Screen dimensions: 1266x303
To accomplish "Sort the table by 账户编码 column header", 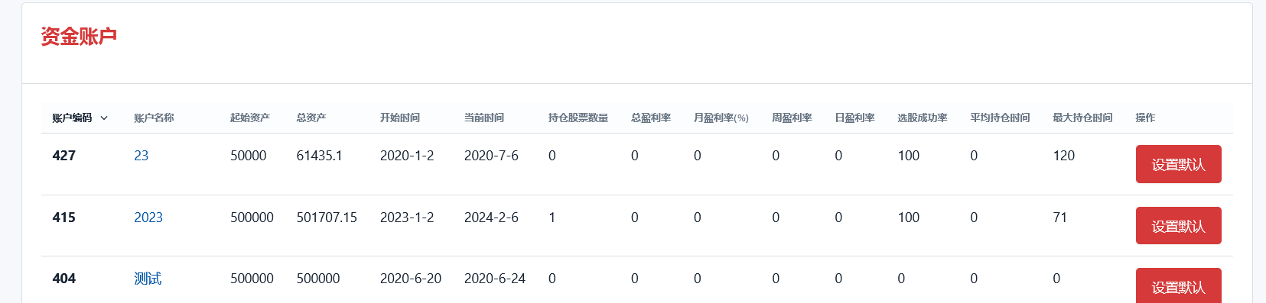I will point(72,118).
